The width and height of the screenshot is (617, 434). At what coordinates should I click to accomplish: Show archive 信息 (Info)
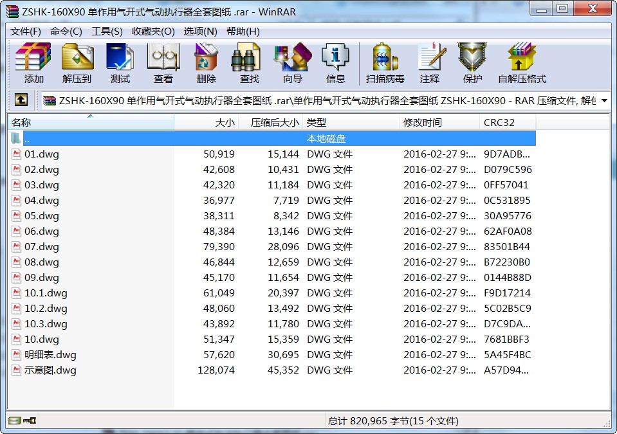pos(336,63)
